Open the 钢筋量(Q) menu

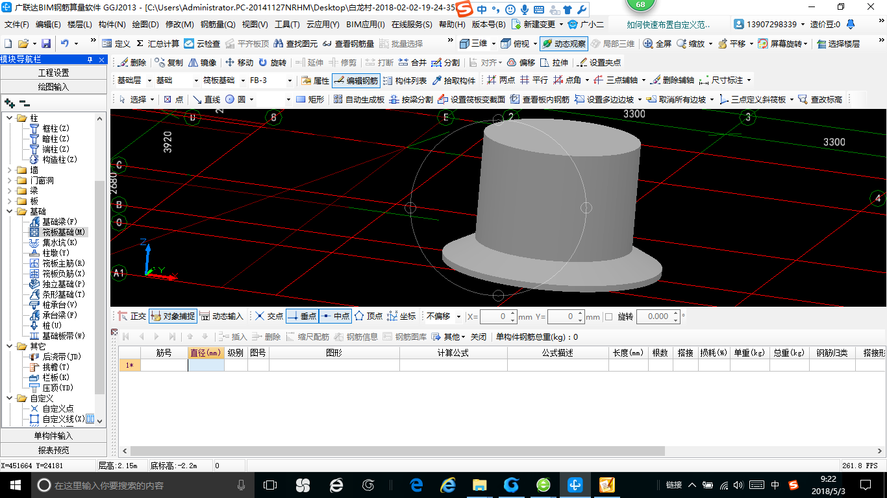click(x=218, y=24)
